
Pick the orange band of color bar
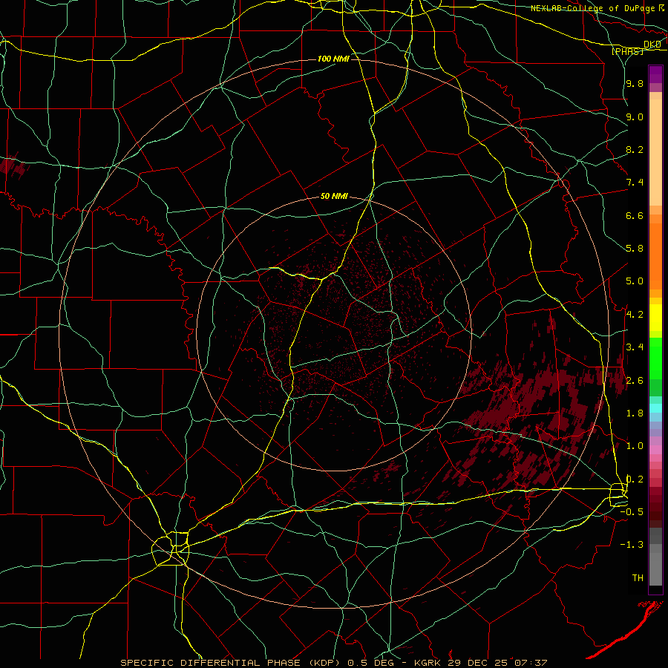click(655, 255)
